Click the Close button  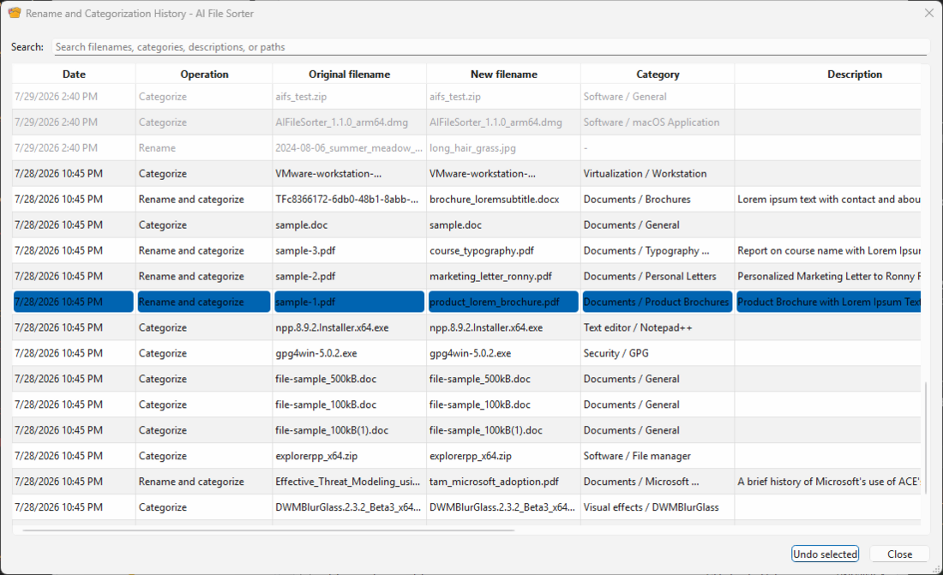point(899,554)
